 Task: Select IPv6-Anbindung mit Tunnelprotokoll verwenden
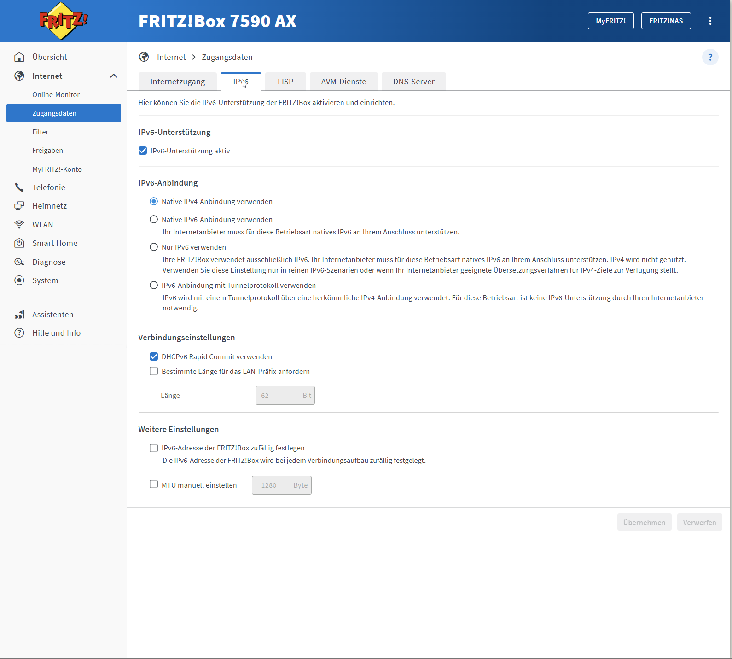tap(154, 286)
